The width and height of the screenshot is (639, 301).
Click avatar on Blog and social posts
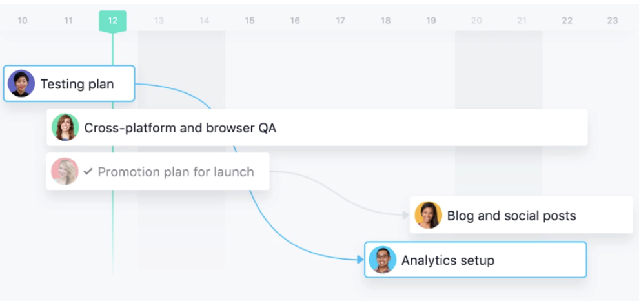[x=429, y=215]
